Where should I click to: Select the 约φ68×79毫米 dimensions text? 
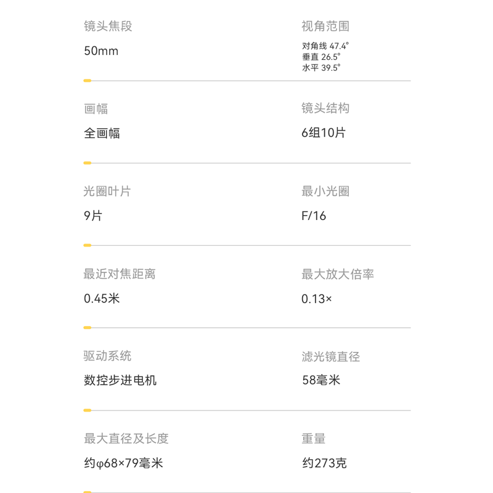click(x=123, y=463)
